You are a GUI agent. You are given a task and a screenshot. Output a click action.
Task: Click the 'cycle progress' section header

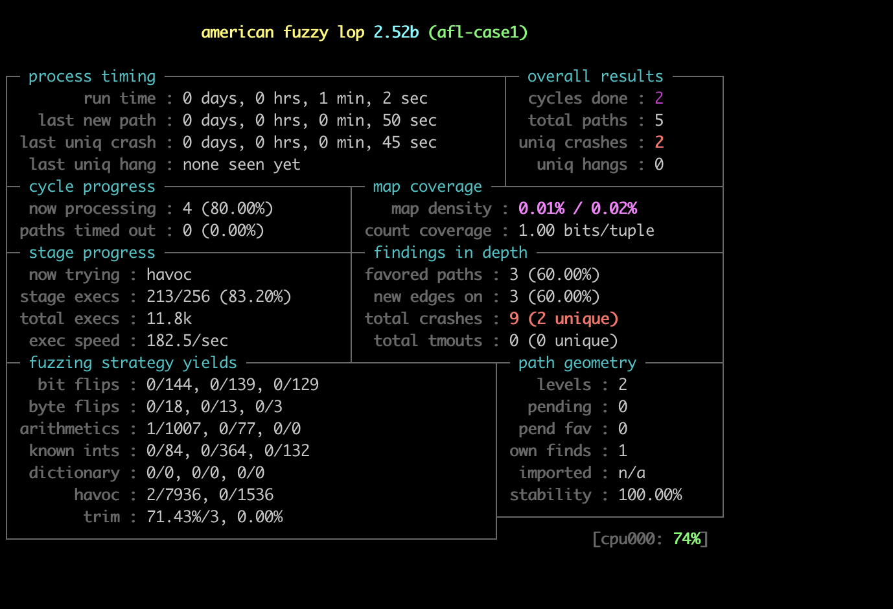(x=92, y=187)
